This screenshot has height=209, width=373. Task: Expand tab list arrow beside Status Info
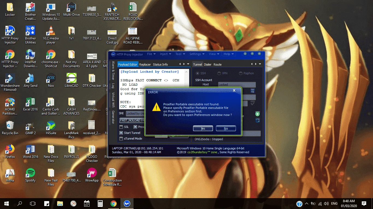click(x=188, y=64)
